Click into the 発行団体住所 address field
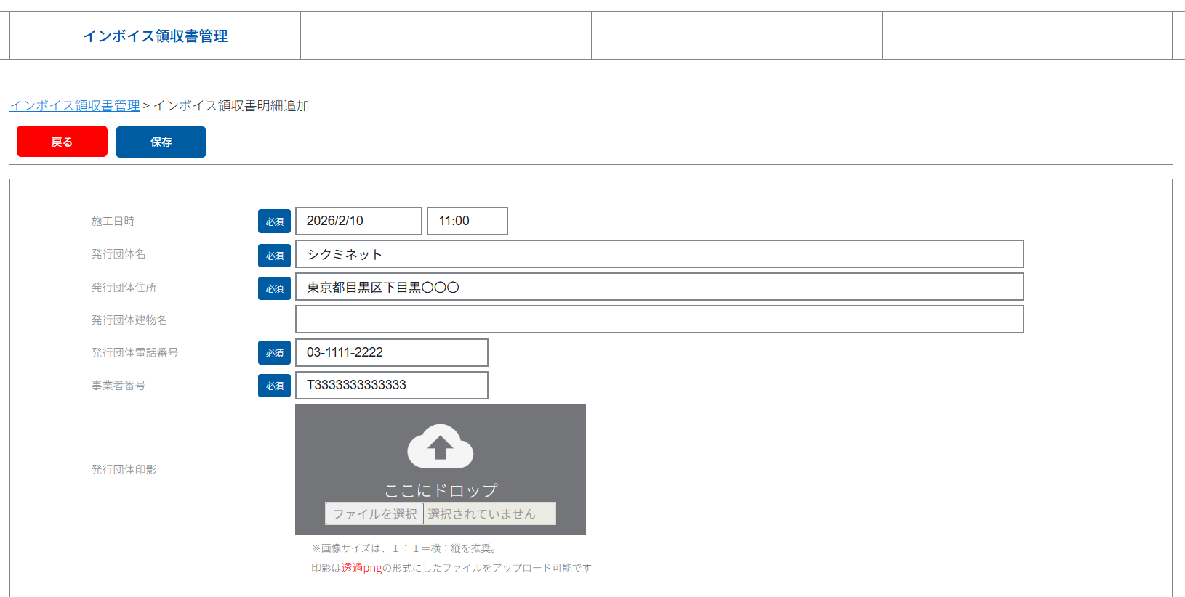The width and height of the screenshot is (1185, 597). click(x=659, y=287)
